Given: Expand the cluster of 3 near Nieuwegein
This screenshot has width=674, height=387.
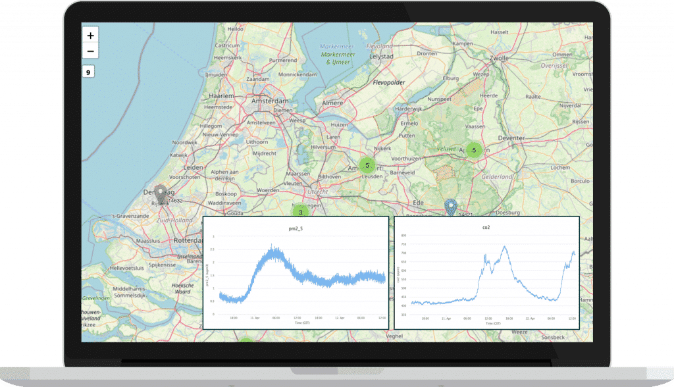Looking at the screenshot, I should tap(301, 211).
